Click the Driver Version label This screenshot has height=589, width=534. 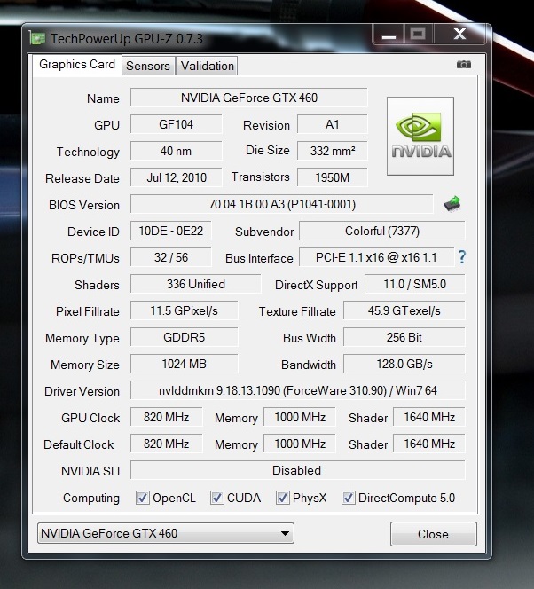tap(82, 392)
